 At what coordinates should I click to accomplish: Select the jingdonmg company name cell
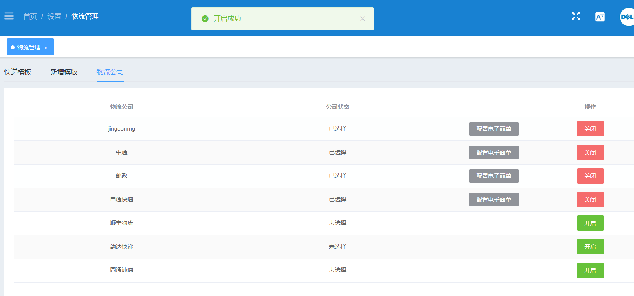tap(122, 129)
